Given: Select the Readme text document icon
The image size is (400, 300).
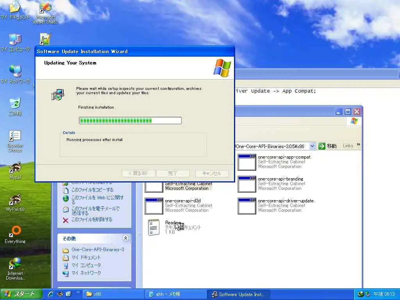Looking at the screenshot, I should [154, 227].
